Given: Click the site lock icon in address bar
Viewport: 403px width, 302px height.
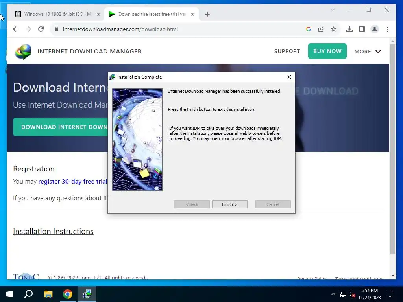Looking at the screenshot, I should [x=57, y=29].
